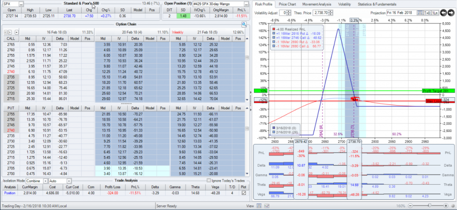Open the SPX symbol lookup ellipsis button

click(x=21, y=4)
